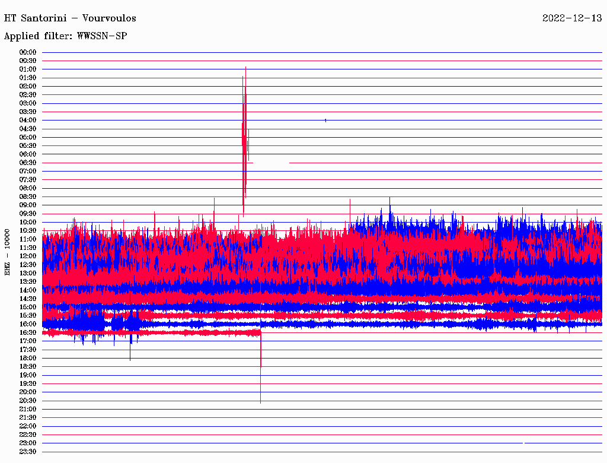
Task: Click the blank gap in the 06:30 trace
Action: point(271,163)
